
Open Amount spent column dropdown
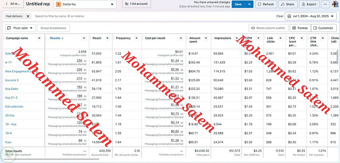point(206,38)
